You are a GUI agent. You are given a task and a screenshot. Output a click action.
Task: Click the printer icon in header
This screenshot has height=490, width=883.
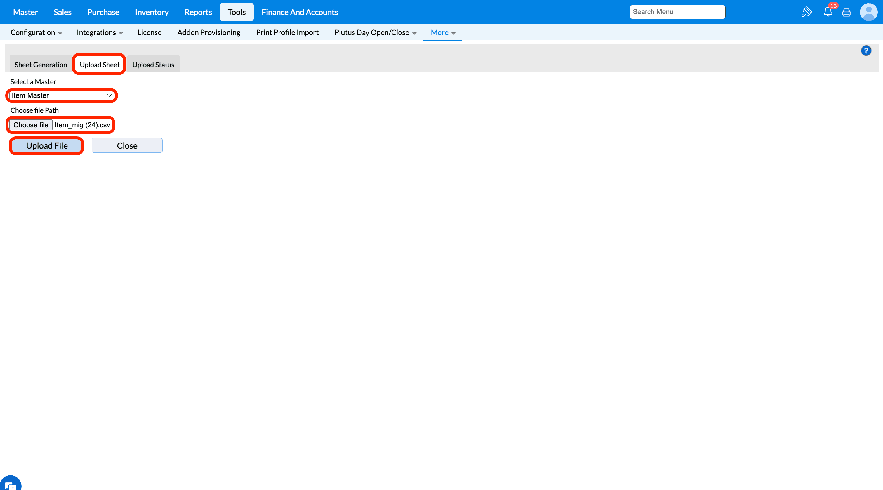[x=846, y=12]
